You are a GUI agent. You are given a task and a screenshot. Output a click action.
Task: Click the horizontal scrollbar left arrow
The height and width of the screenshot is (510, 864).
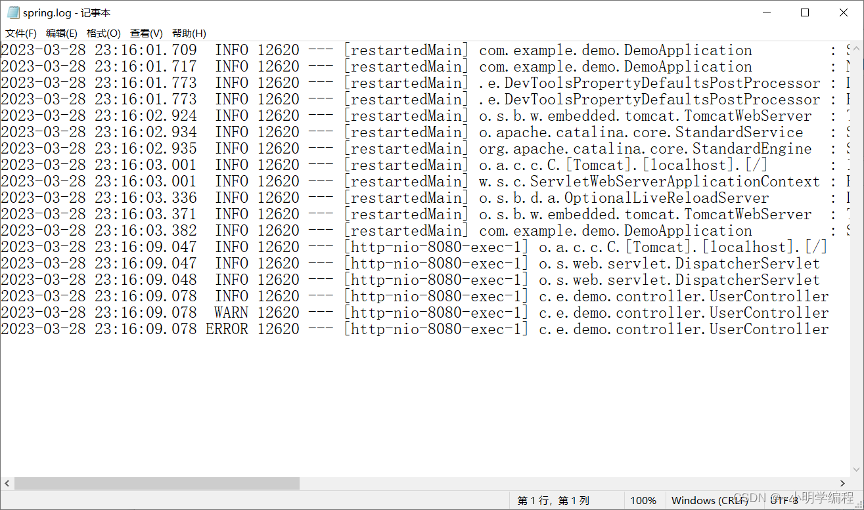click(7, 483)
